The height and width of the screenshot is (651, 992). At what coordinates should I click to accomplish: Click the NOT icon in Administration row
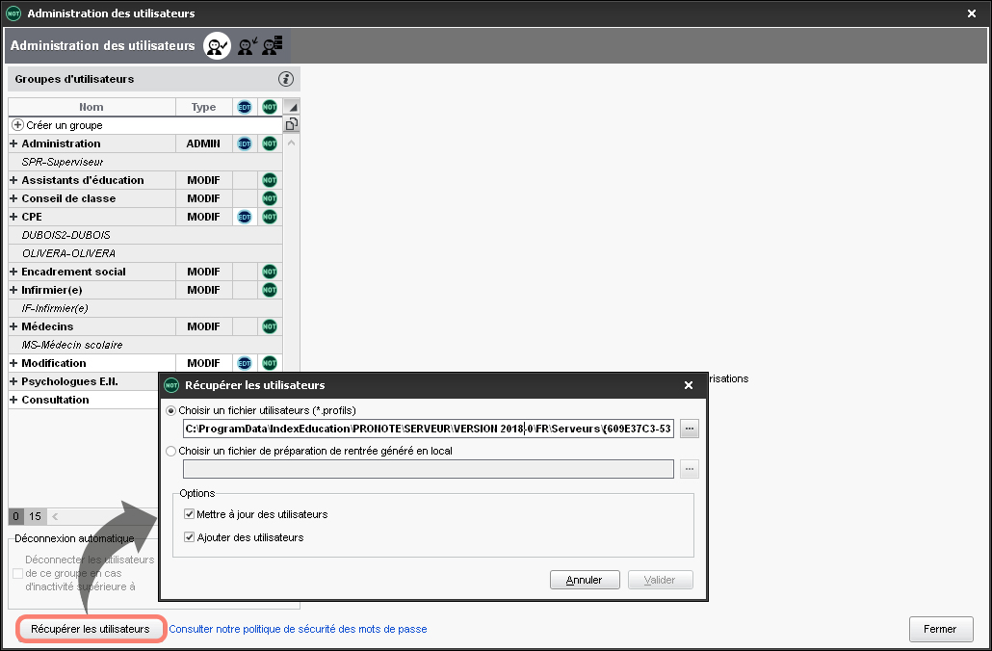270,143
